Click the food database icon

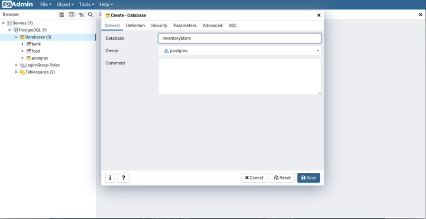pyautogui.click(x=28, y=51)
